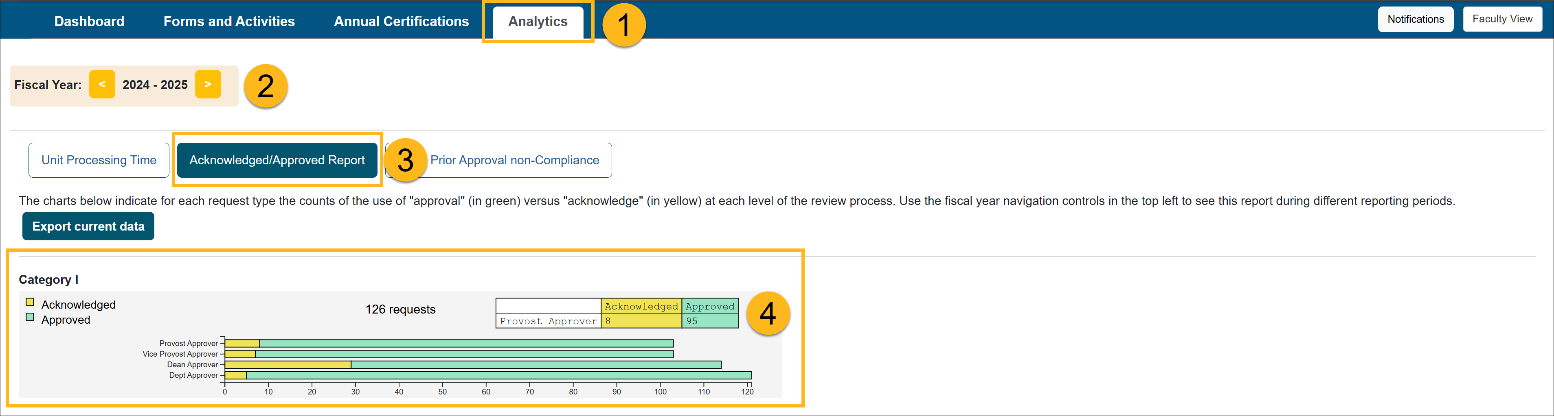1554x416 pixels.
Task: Click the Dean Approver yellow bar segment
Action: pos(287,365)
